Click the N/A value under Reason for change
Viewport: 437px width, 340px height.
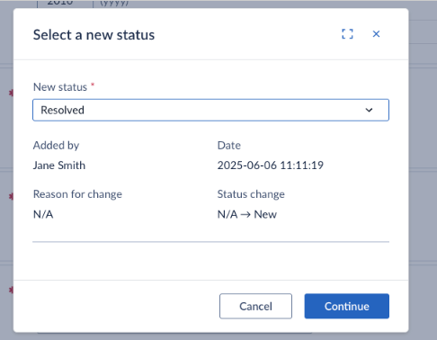tap(43, 214)
